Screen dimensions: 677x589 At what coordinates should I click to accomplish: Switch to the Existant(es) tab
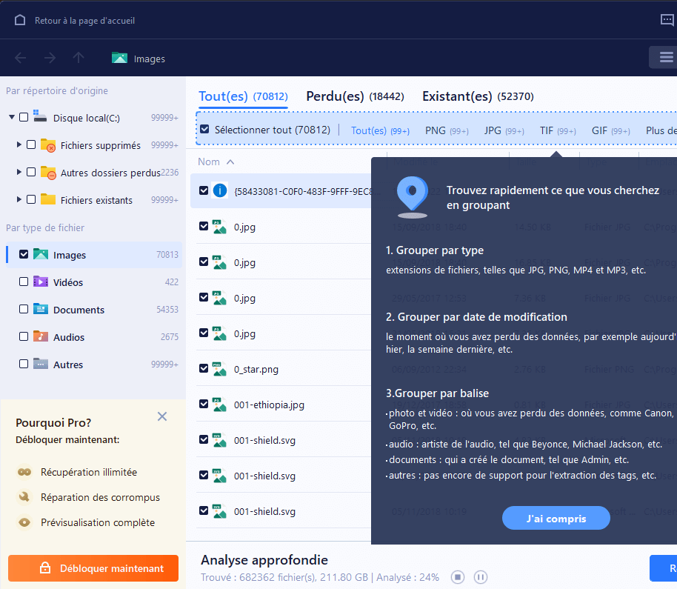pos(457,96)
